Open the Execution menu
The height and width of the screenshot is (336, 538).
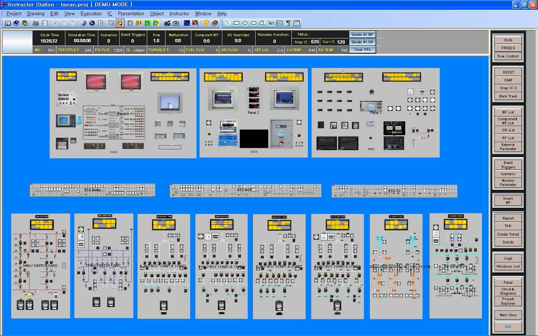(x=91, y=13)
